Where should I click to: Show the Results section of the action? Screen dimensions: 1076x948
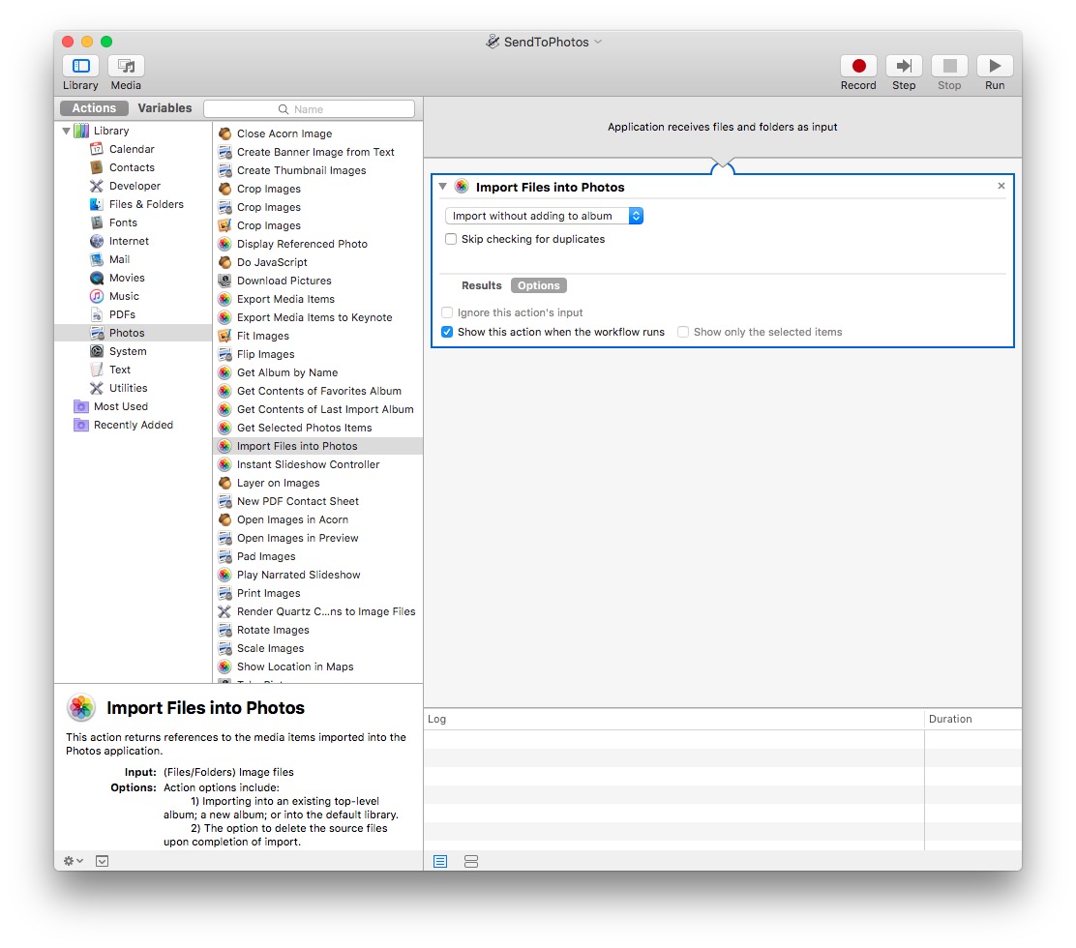[482, 285]
